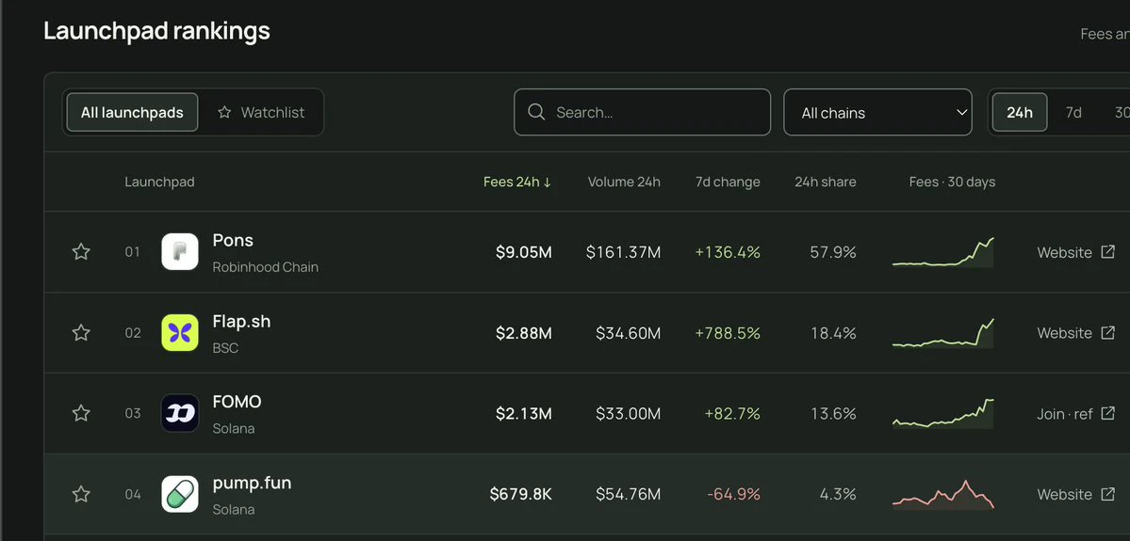This screenshot has height=541, width=1130.
Task: Click external link icon in pump.fun row
Action: point(1107,494)
